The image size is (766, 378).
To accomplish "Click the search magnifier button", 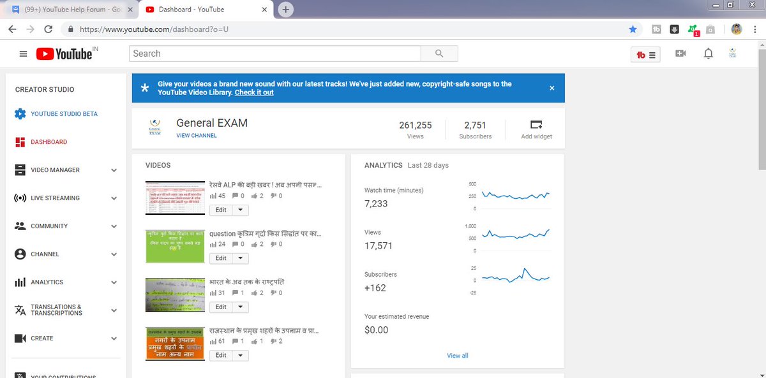I will [439, 54].
